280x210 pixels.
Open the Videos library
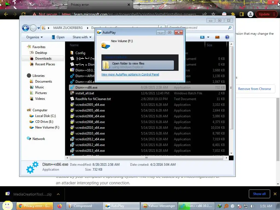coord(40,98)
